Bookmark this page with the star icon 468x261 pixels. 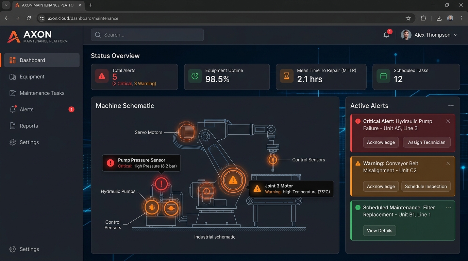(408, 18)
